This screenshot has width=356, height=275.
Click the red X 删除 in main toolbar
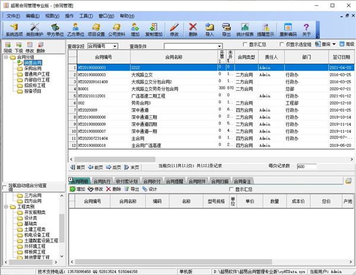193,30
